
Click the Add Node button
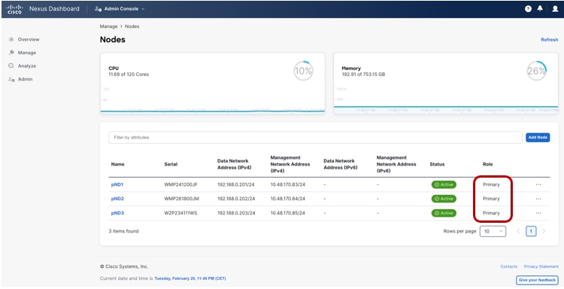coord(538,137)
